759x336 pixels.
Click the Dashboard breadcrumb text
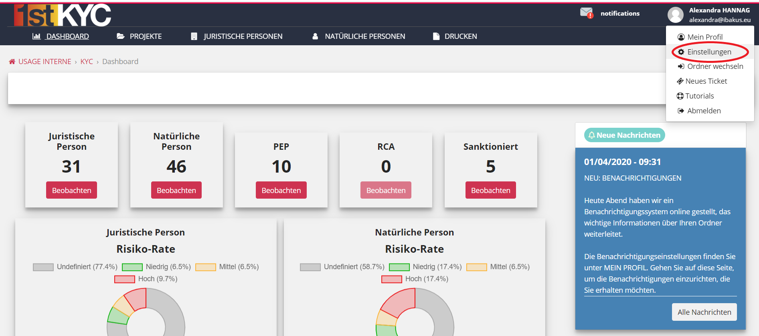(x=120, y=61)
